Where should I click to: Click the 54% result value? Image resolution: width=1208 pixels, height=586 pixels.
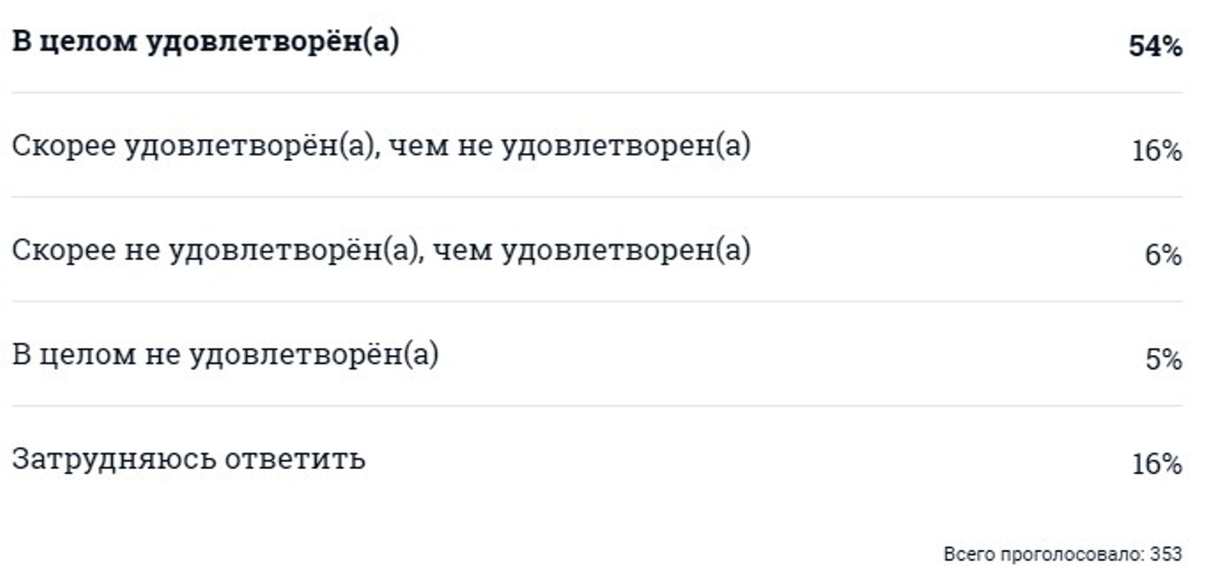pyautogui.click(x=1156, y=47)
